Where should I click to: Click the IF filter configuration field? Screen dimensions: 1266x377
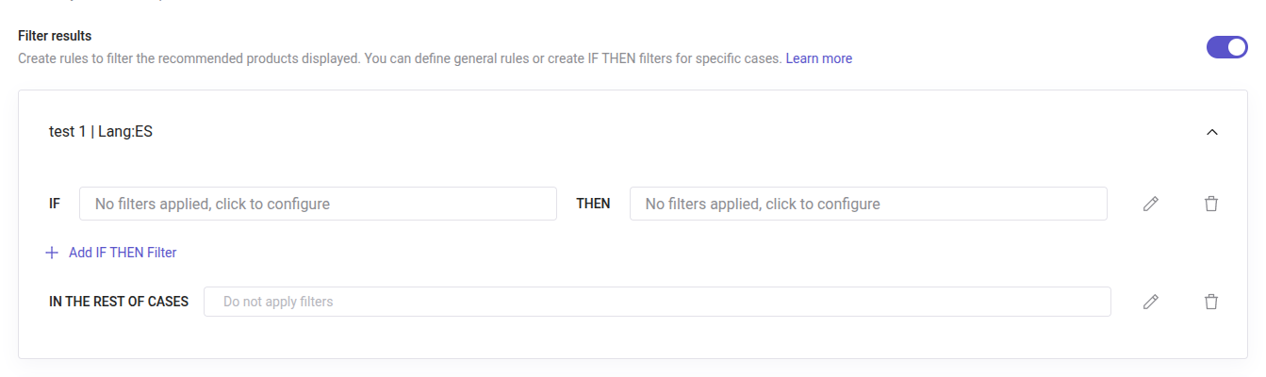pos(318,204)
